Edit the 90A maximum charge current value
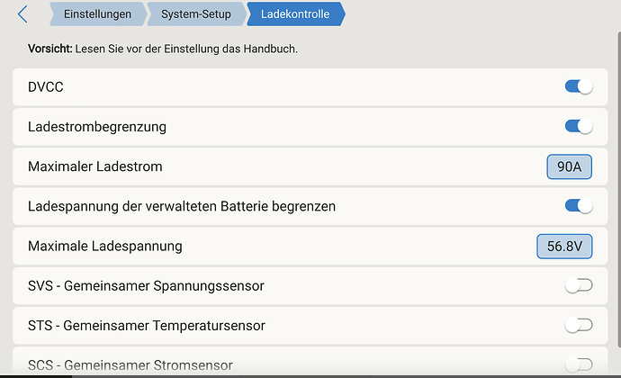Screen dimensions: 621x378 (569, 166)
